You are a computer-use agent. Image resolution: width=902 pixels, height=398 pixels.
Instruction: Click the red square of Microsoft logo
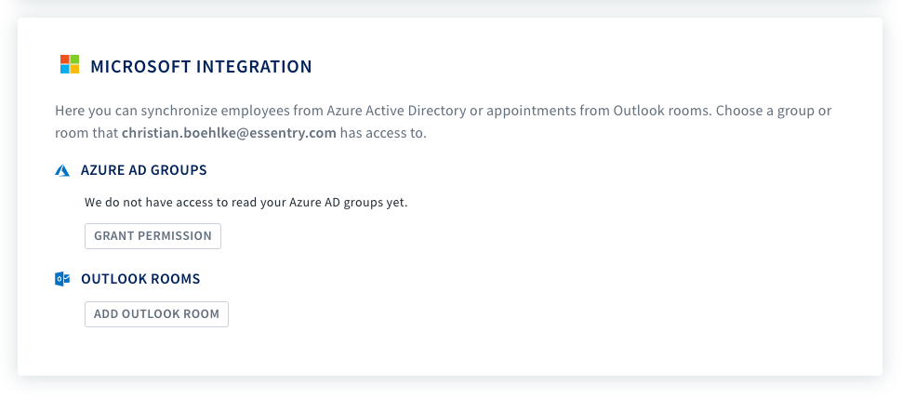[x=65, y=60]
